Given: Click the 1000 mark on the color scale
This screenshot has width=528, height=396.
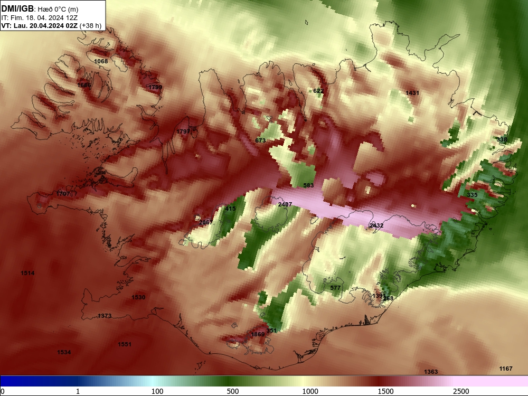Looking at the screenshot, I should [x=310, y=391].
